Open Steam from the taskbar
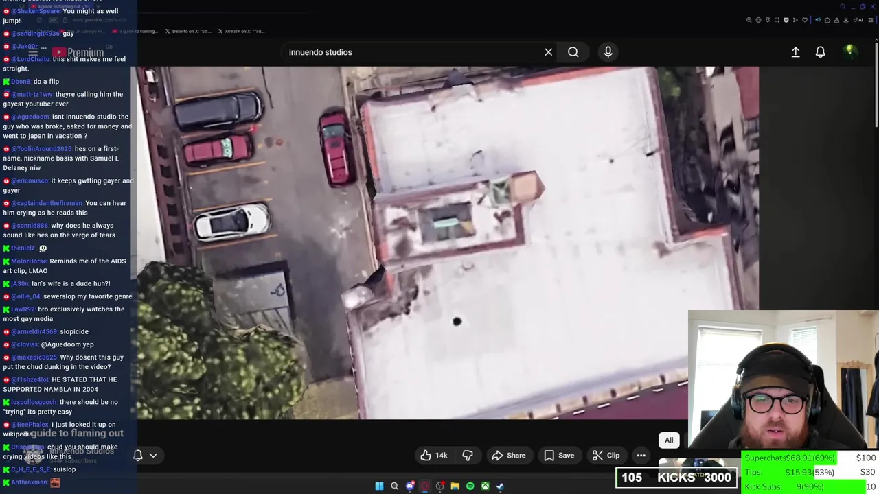879x494 pixels. tap(500, 486)
